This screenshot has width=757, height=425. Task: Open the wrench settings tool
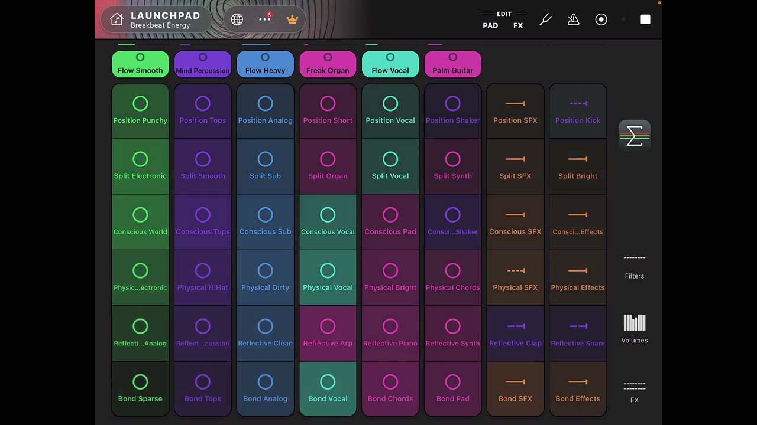546,19
